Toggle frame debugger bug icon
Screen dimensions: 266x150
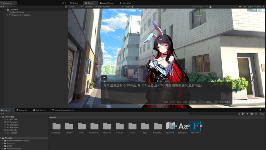pyautogui.click(x=210, y=6)
